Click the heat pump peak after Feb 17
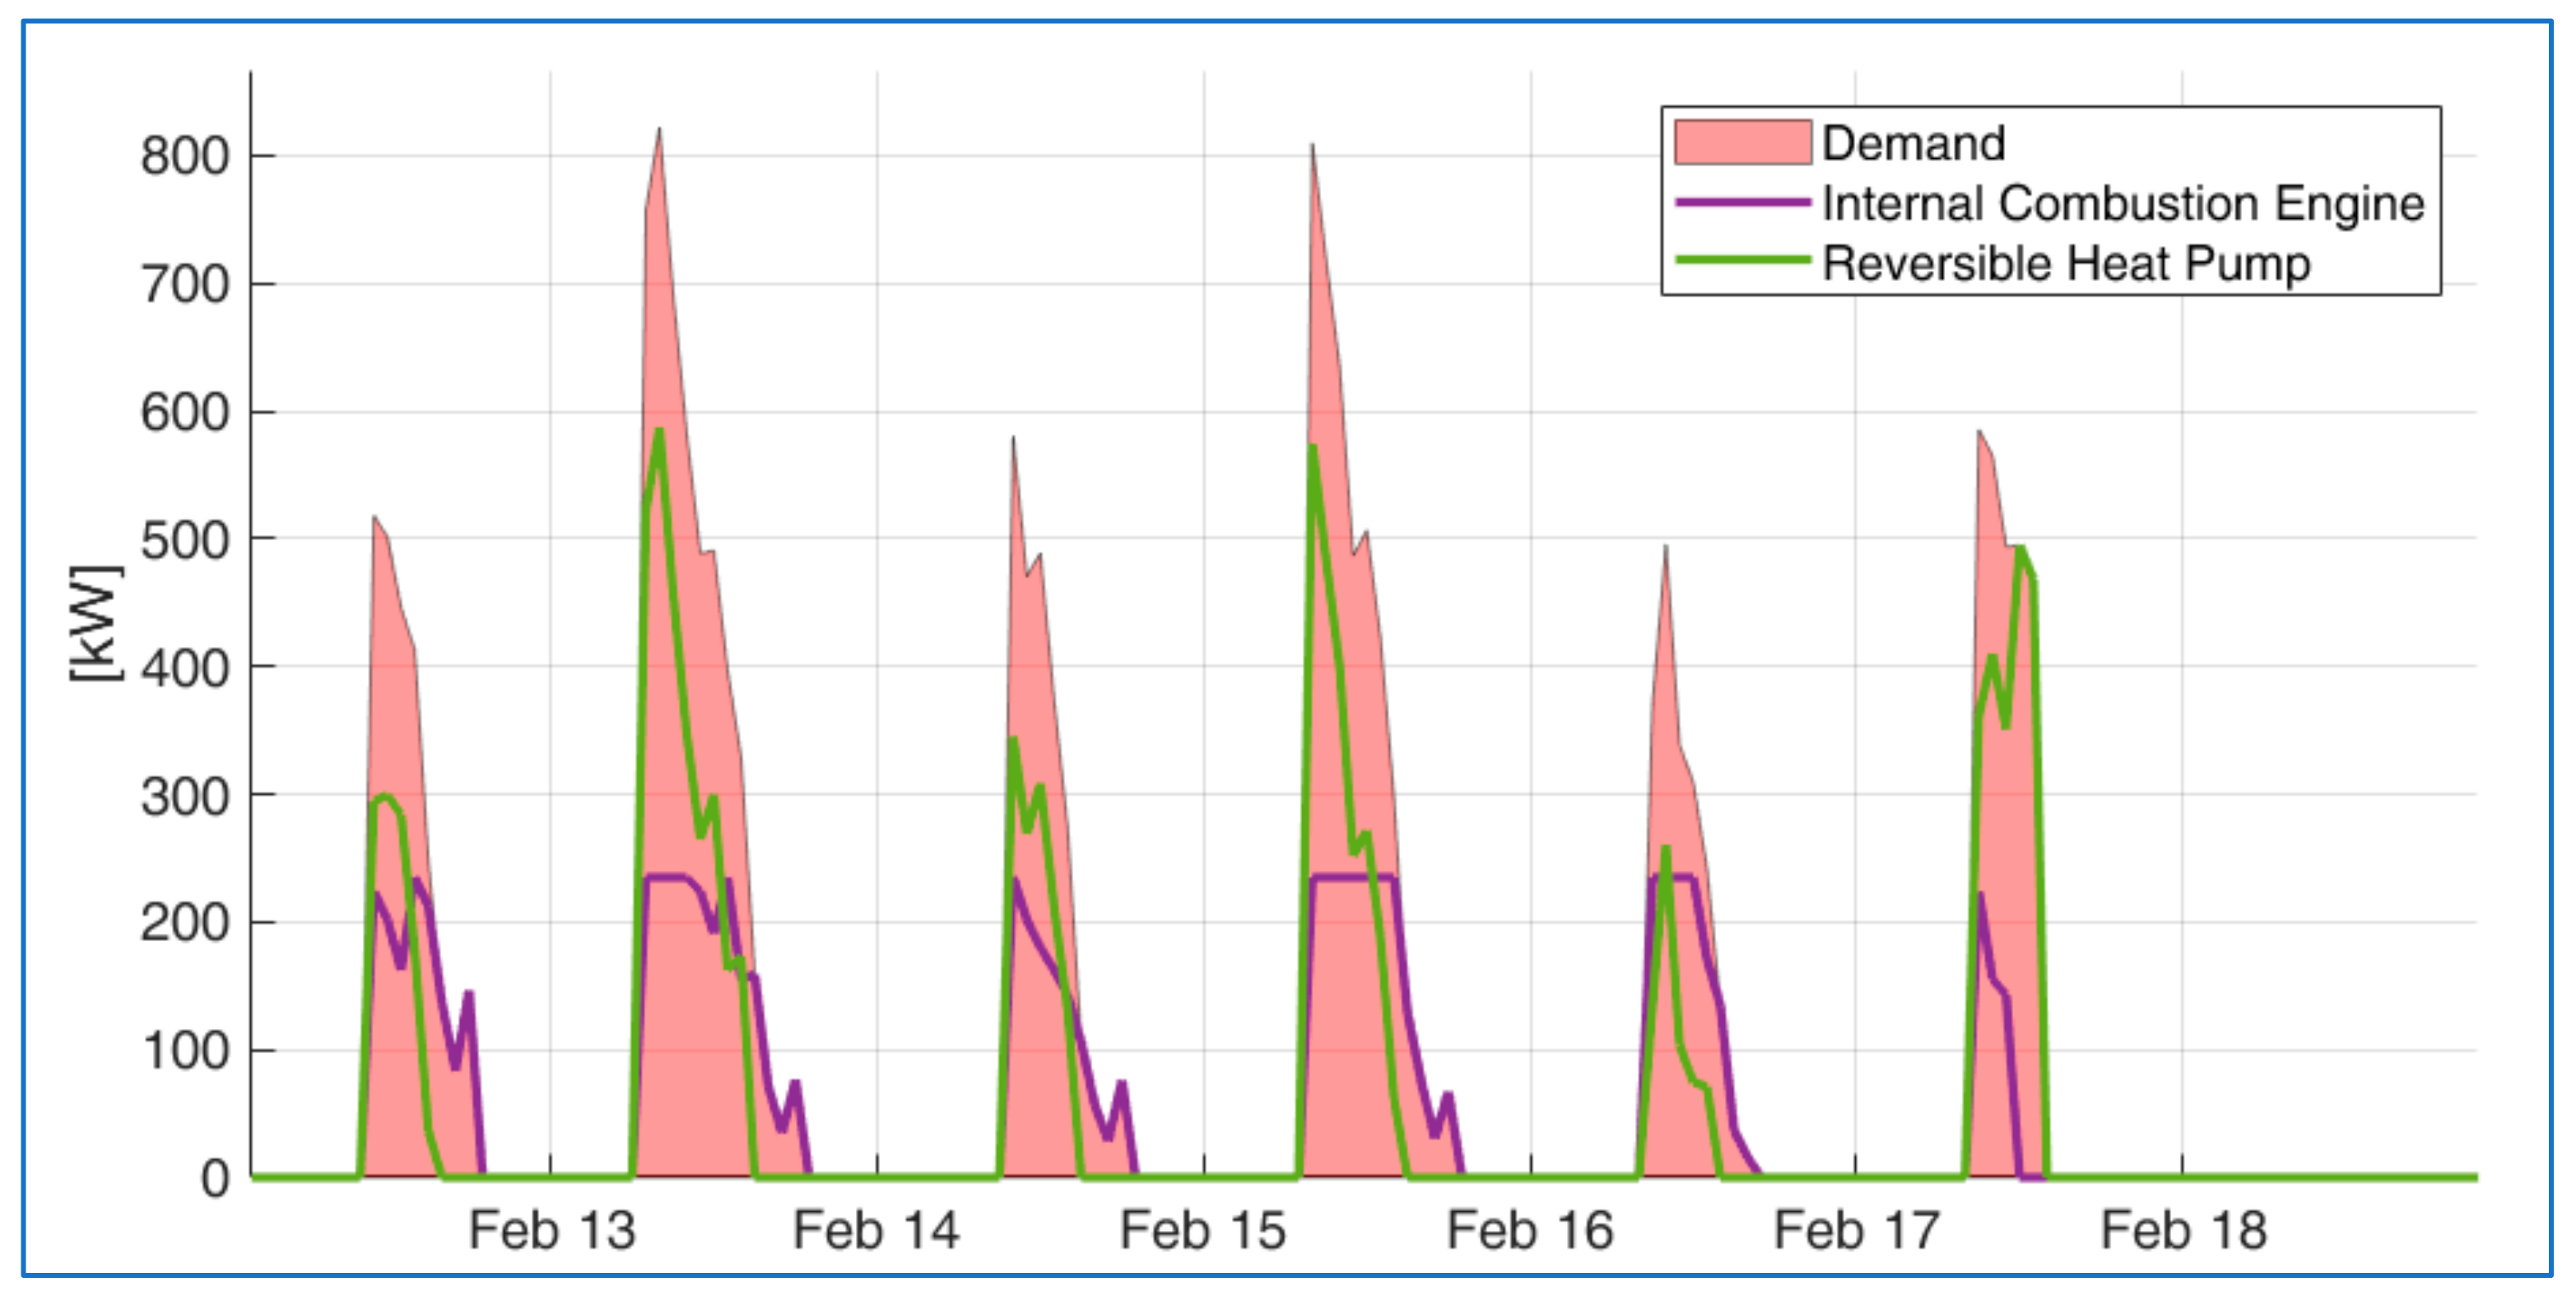The width and height of the screenshot is (2576, 1296). (x=2020, y=549)
